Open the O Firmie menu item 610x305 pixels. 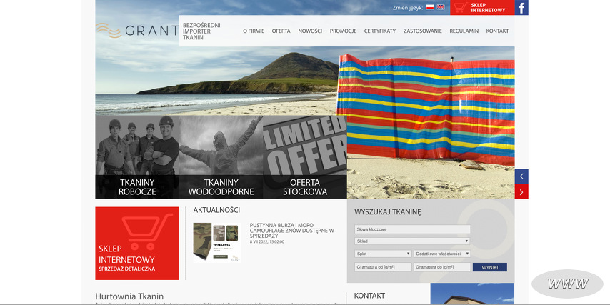click(254, 31)
